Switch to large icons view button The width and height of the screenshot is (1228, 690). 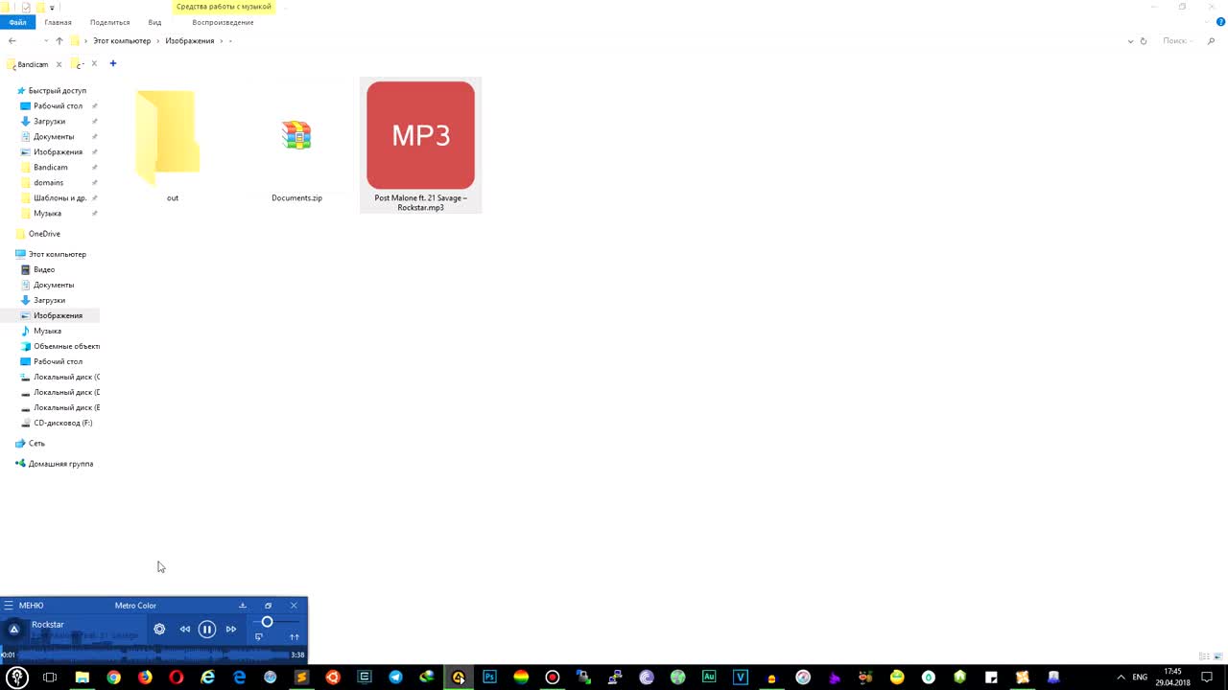click(1216, 656)
